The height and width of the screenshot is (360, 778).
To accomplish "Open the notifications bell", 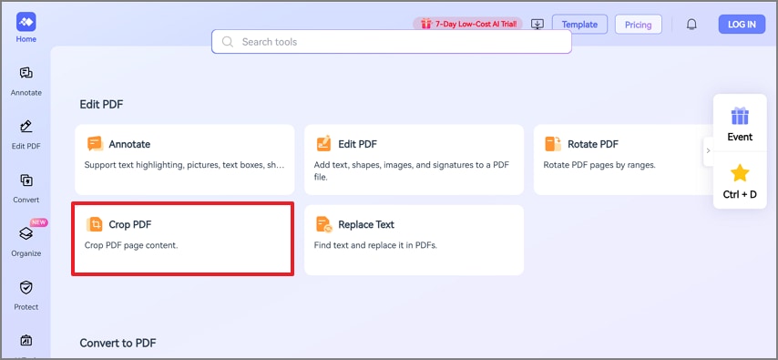I will (691, 25).
